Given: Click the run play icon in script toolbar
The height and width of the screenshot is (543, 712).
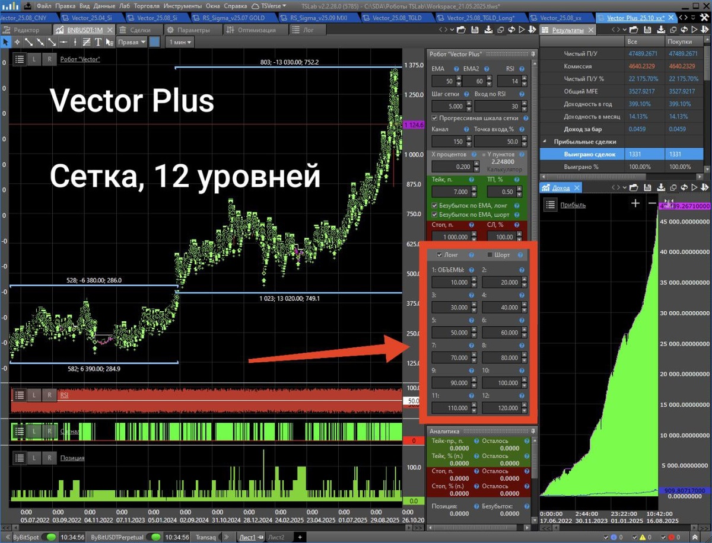Looking at the screenshot, I should (522, 30).
